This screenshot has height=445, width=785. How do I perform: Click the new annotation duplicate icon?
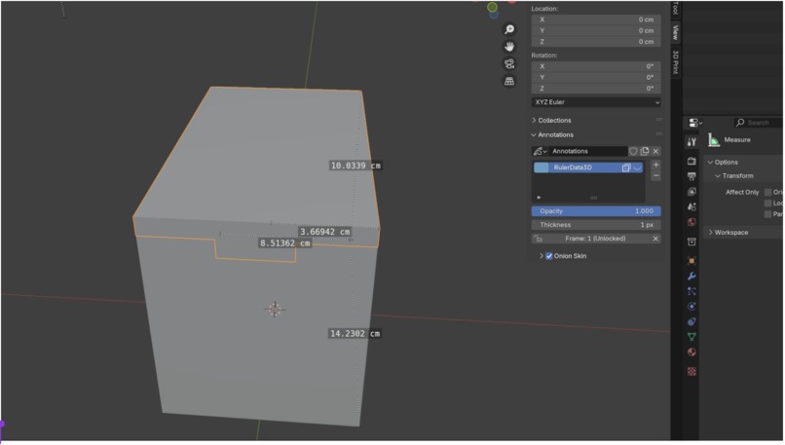tap(645, 151)
